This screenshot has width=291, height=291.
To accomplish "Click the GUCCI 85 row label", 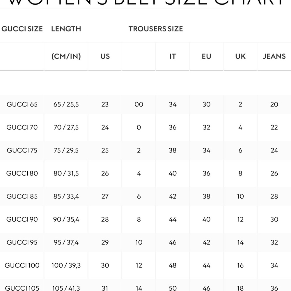I will click(22, 196).
